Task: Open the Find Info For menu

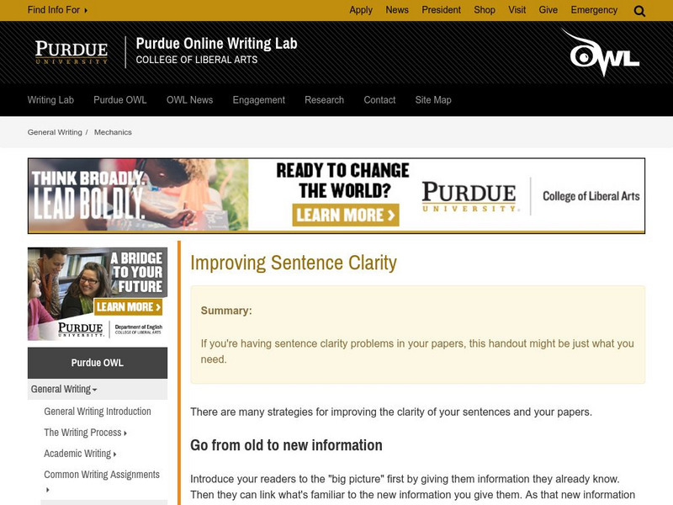Action: click(56, 10)
